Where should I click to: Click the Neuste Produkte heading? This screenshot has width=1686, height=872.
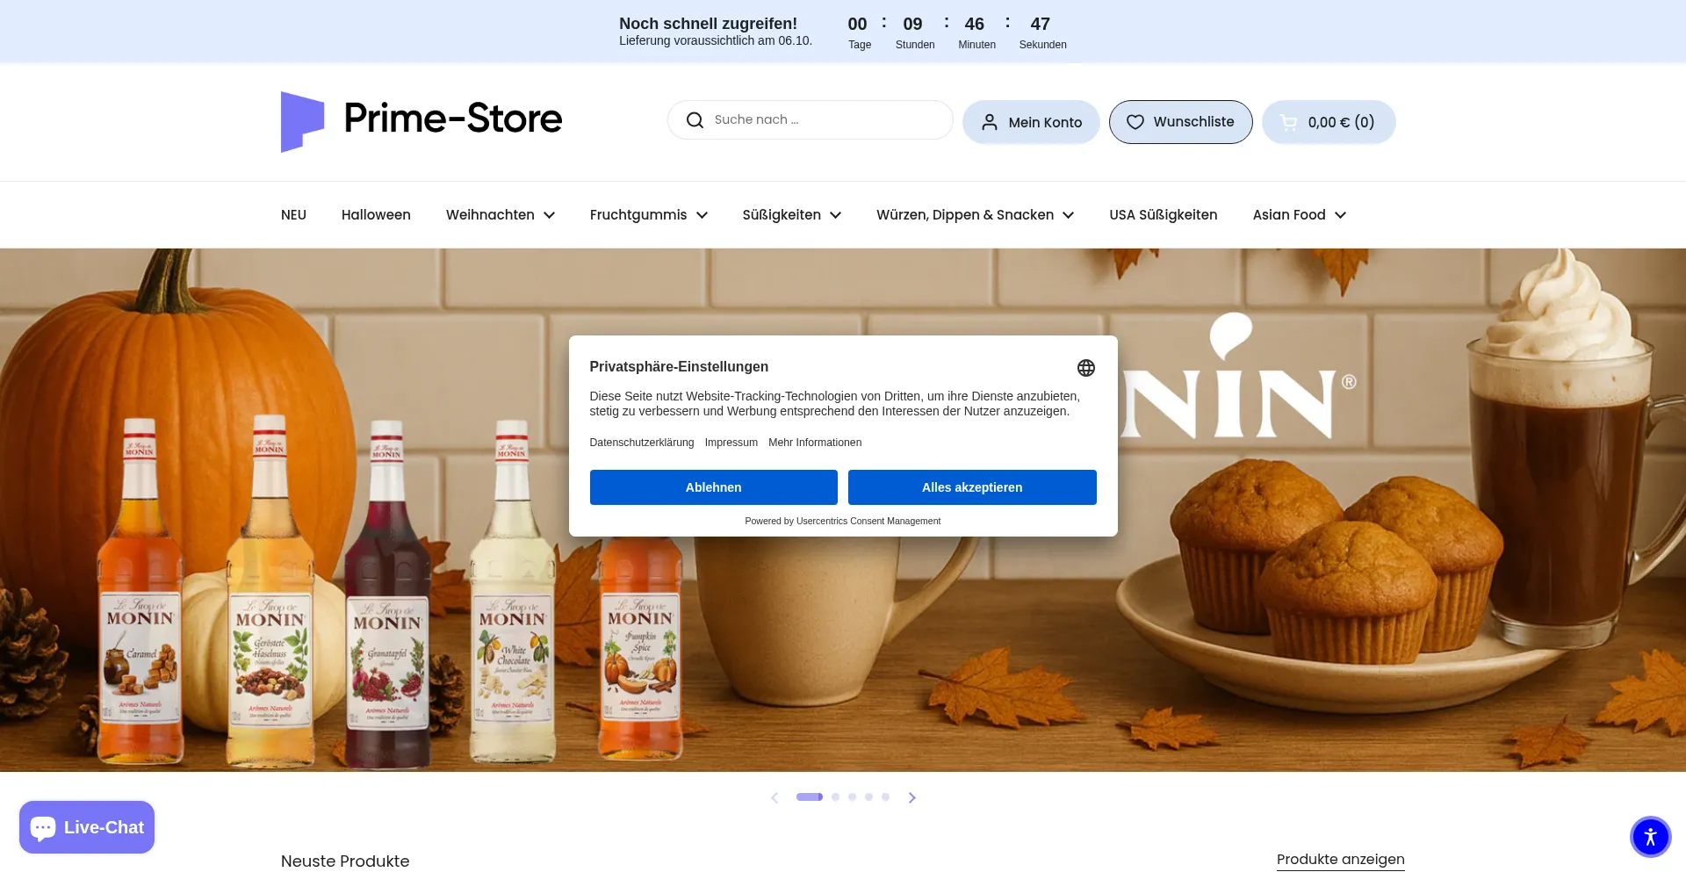click(345, 861)
